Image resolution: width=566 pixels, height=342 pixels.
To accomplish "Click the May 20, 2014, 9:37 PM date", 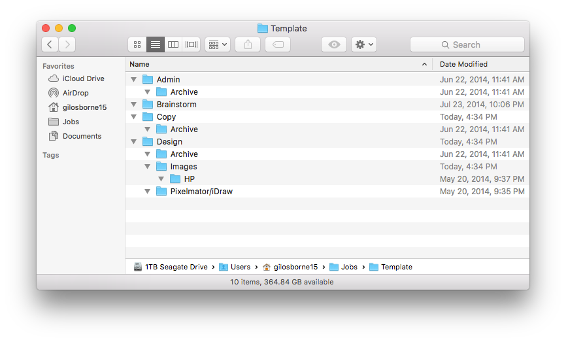I will 482,179.
